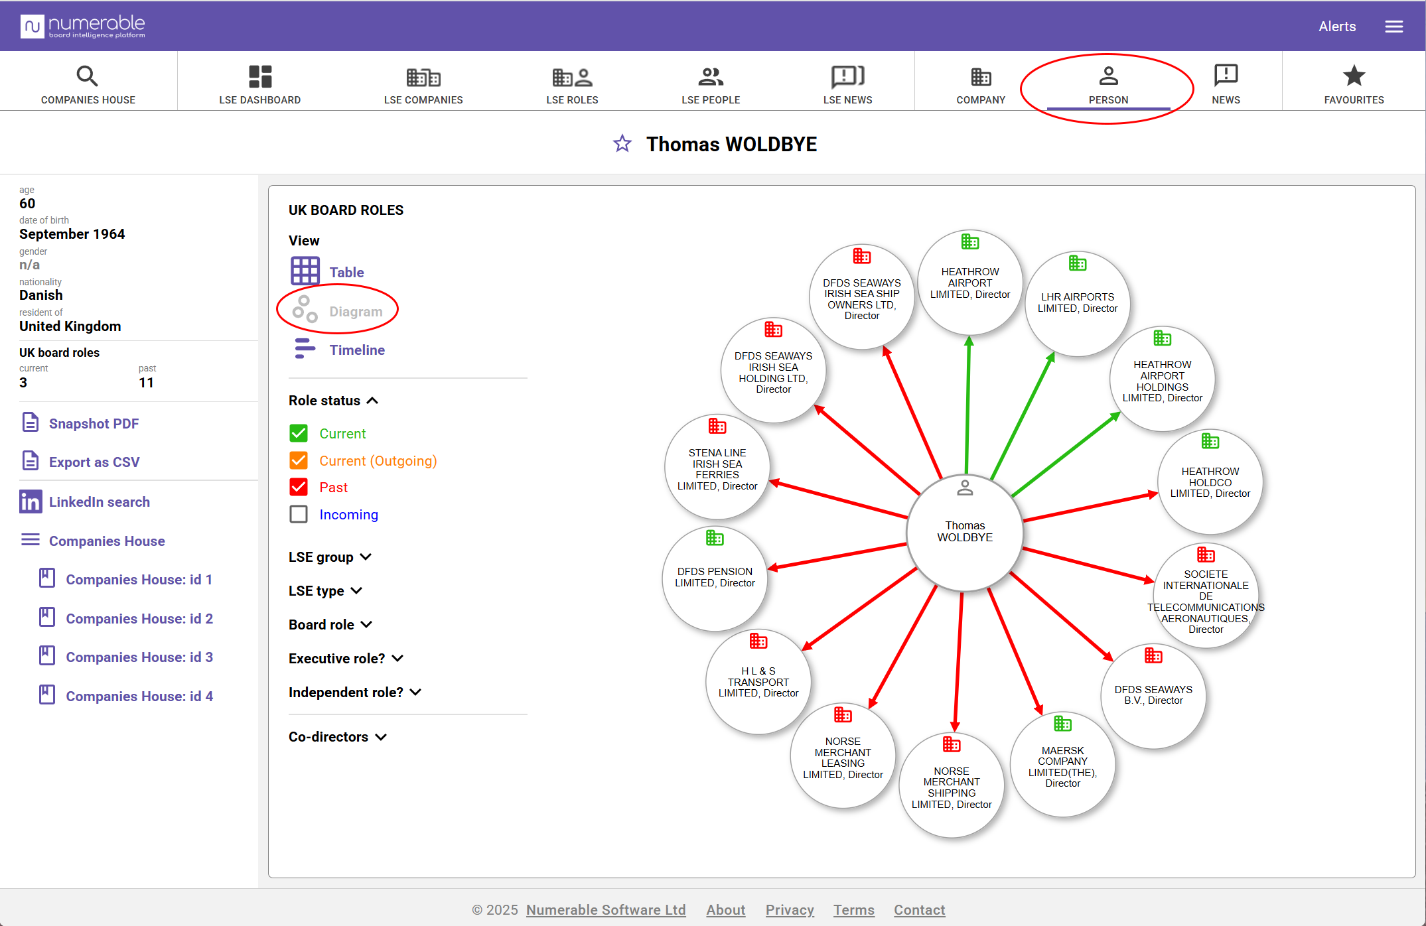Open the hamburger menu in header
The height and width of the screenshot is (926, 1426).
click(1393, 27)
